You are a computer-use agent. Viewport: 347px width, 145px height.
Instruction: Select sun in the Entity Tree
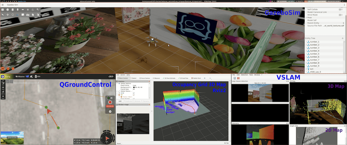311,69
